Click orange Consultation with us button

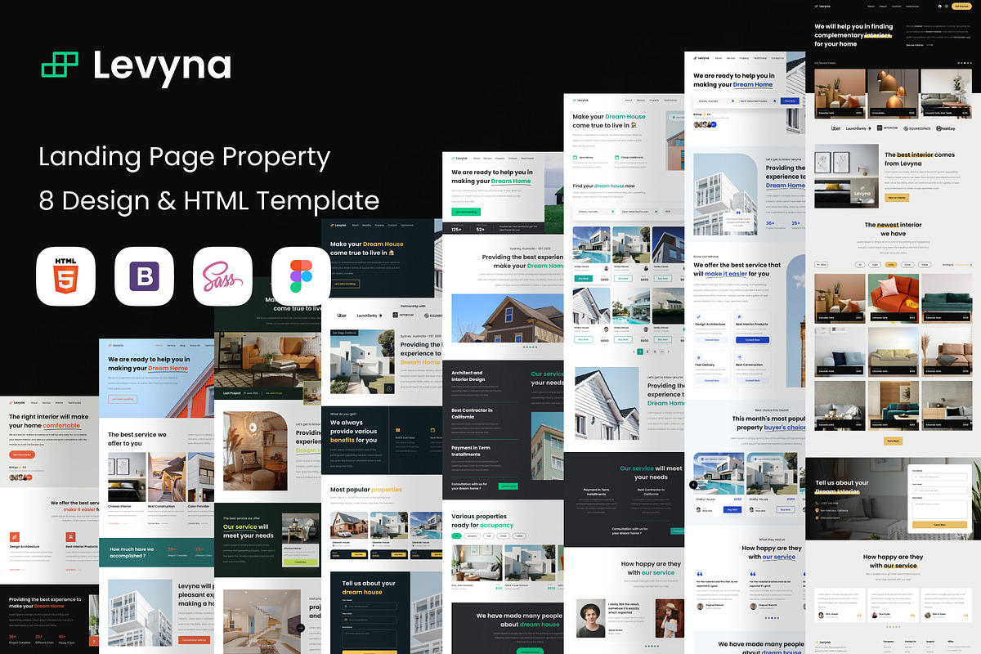point(195,639)
